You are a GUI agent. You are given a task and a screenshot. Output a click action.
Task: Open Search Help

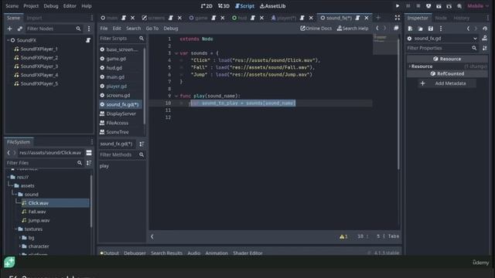[x=353, y=29]
